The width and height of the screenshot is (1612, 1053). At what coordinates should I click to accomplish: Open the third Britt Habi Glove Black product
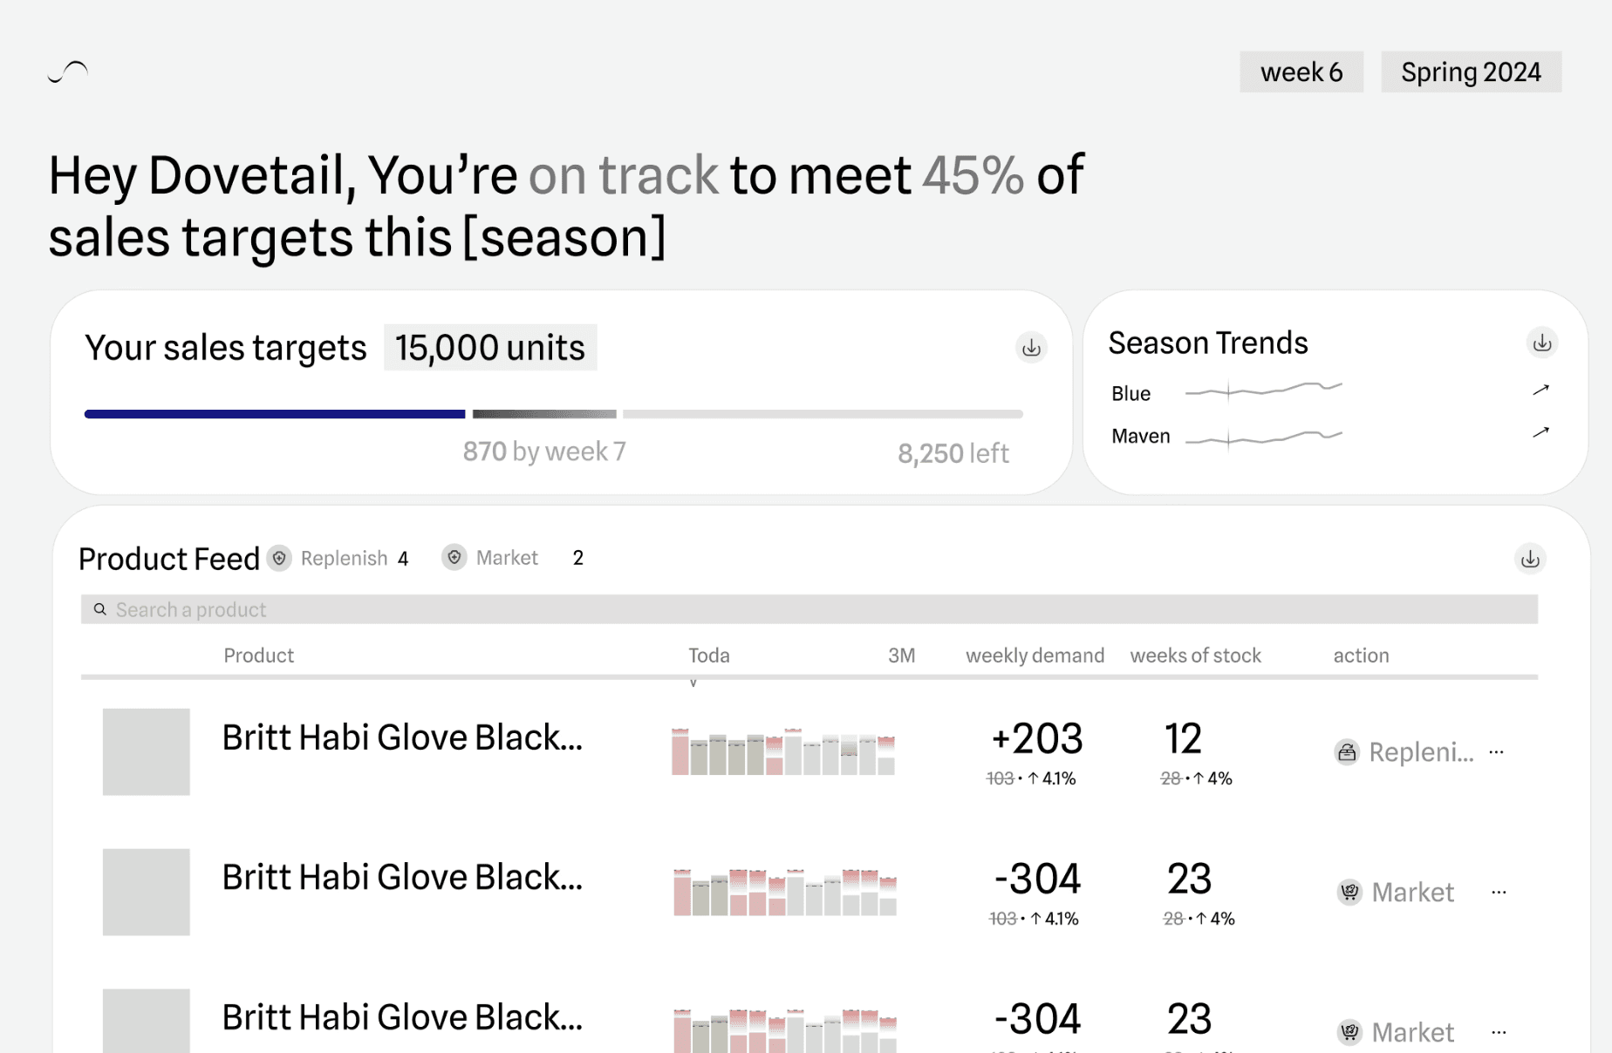(x=402, y=1017)
